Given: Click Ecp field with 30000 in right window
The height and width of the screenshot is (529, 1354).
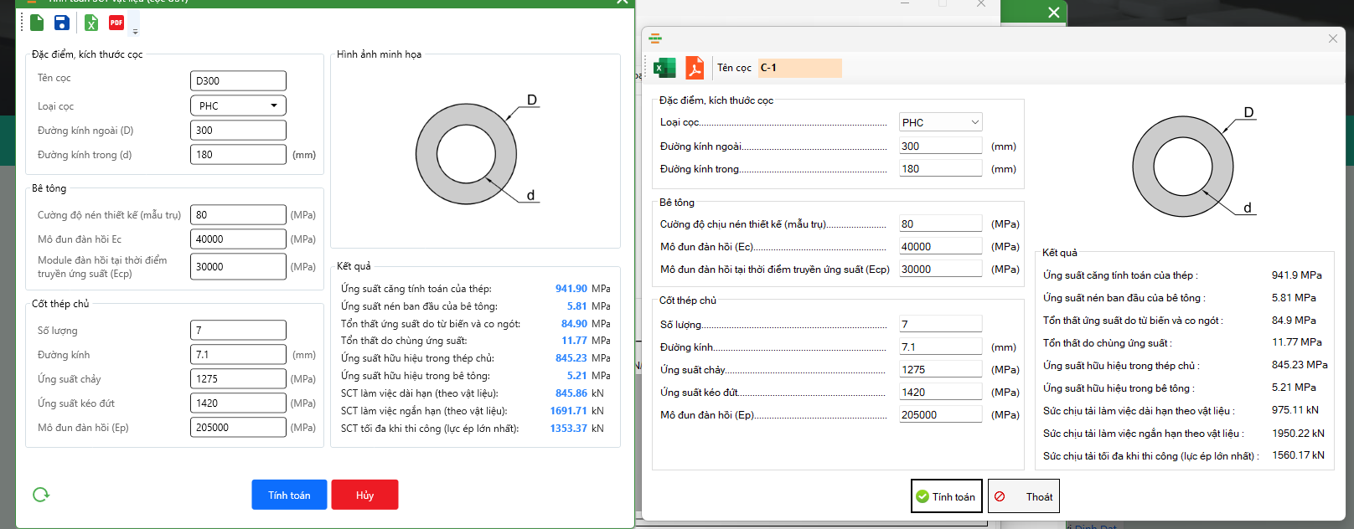Looking at the screenshot, I should tap(940, 269).
